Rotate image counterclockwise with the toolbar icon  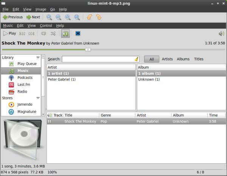point(89,17)
